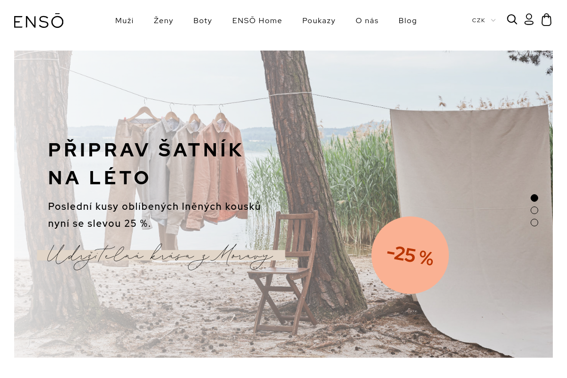The width and height of the screenshot is (567, 378).
Task: Open the shopping bag cart icon
Action: pyautogui.click(x=547, y=19)
